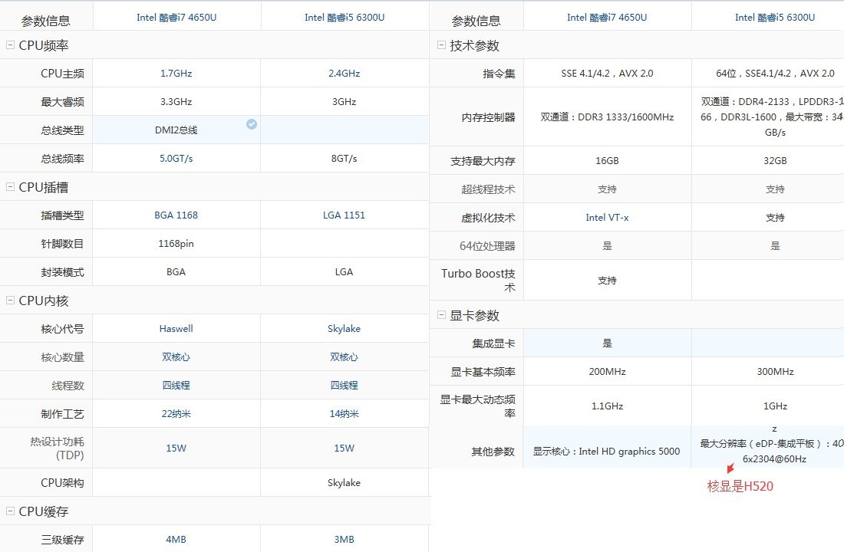Open the 3MB 三级缓存 link
844x552 pixels.
(x=344, y=540)
